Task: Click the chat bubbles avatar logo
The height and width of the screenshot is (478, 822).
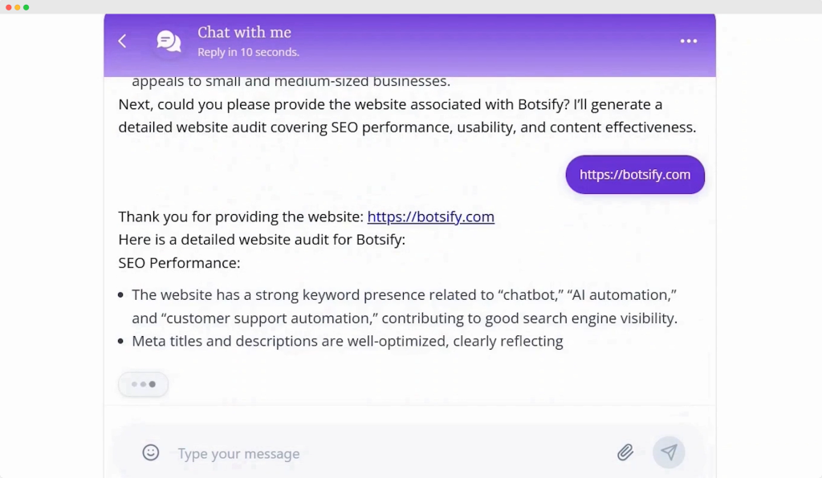Action: point(169,40)
